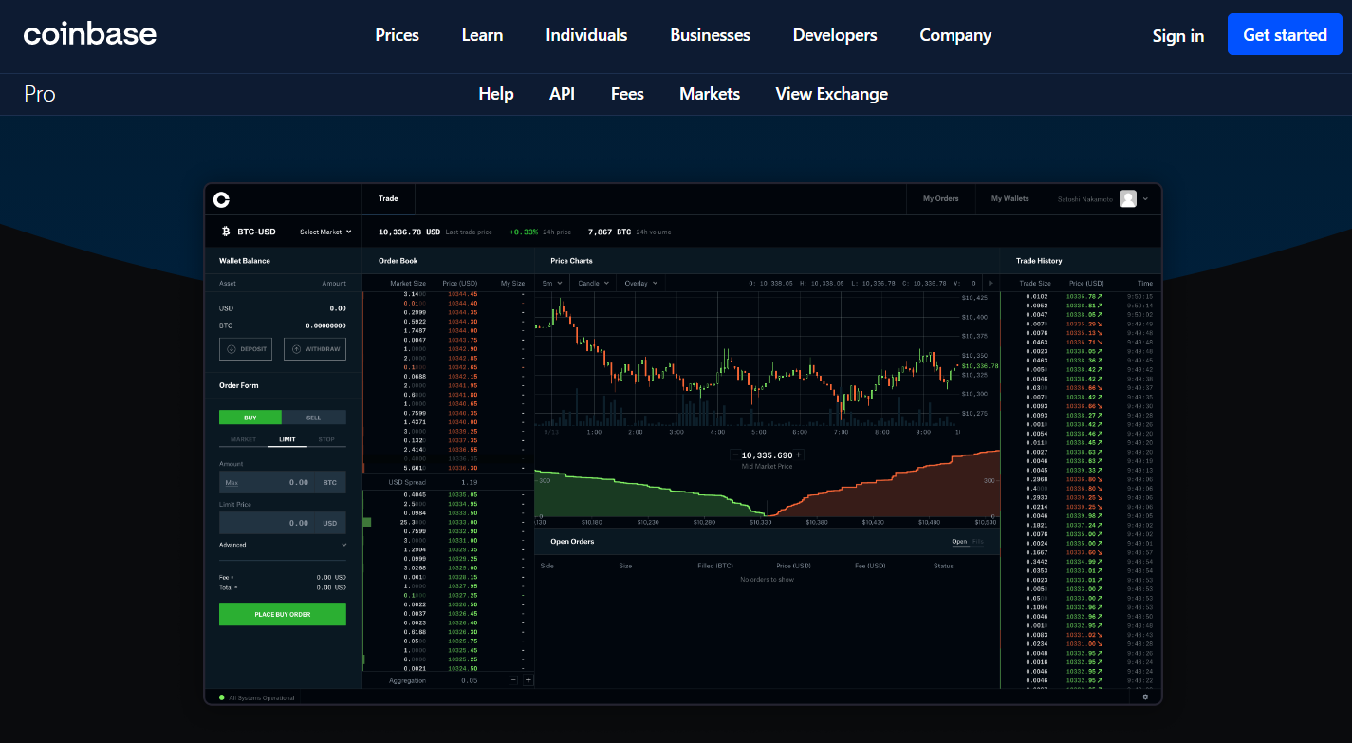Click the API link in Pro navigation
The image size is (1352, 743).
pos(562,94)
